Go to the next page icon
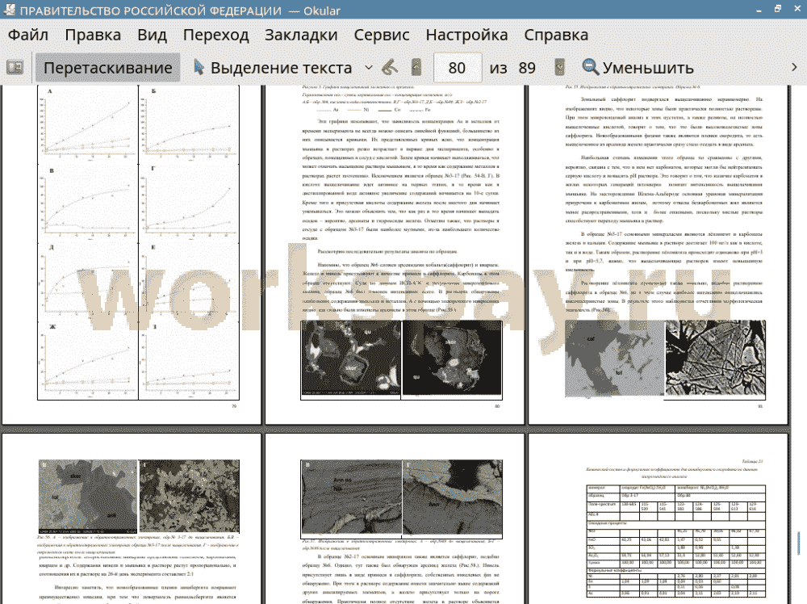This screenshot has height=604, width=807. 559,68
